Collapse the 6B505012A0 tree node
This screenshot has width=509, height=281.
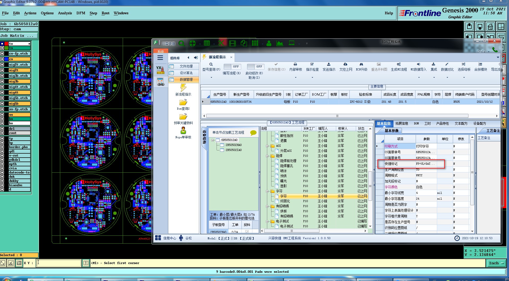tap(213, 140)
